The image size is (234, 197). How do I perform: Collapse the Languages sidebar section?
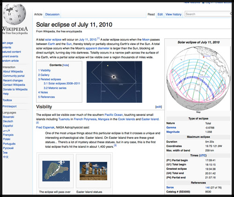[9, 113]
